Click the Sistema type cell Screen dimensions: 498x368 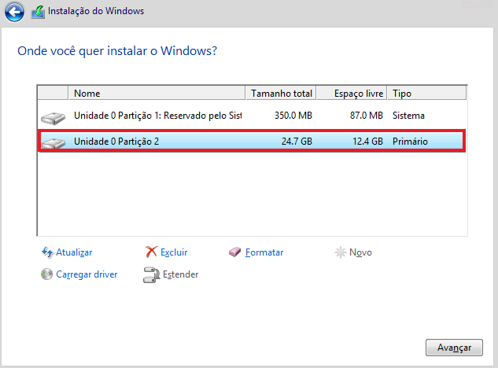click(x=408, y=116)
